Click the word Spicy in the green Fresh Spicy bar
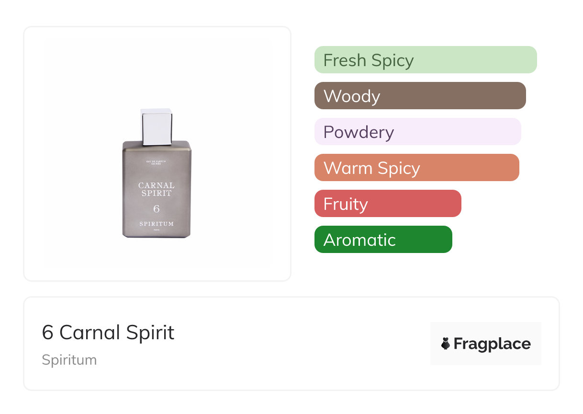 (x=394, y=60)
